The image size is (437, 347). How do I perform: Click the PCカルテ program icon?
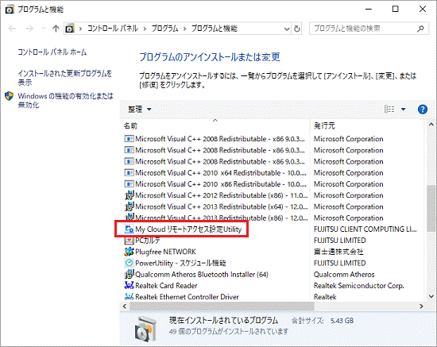129,241
